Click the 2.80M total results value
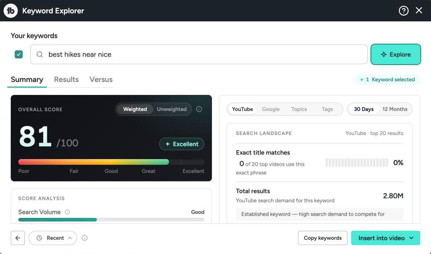The image size is (431, 254). click(393, 196)
